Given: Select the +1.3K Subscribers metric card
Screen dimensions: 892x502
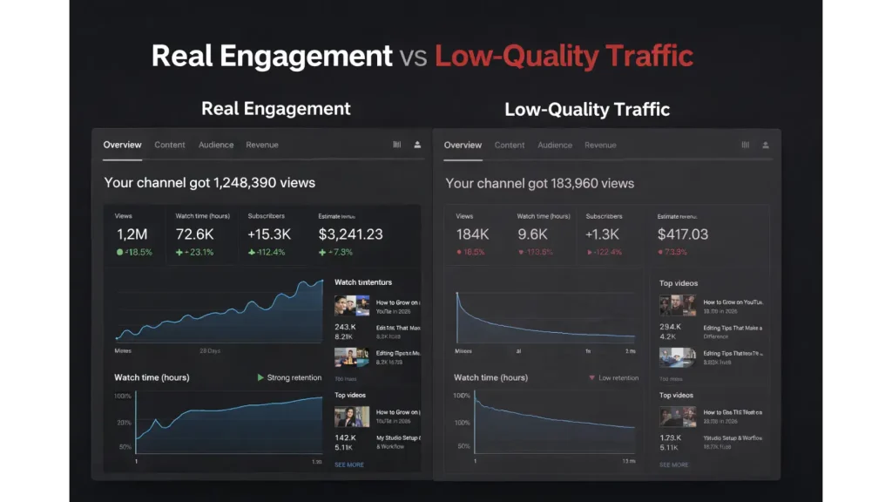Looking at the screenshot, I should click(610, 235).
